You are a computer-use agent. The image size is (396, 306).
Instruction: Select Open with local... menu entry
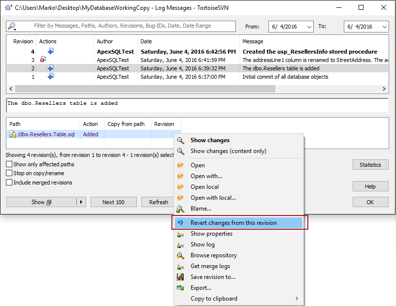pos(239,198)
